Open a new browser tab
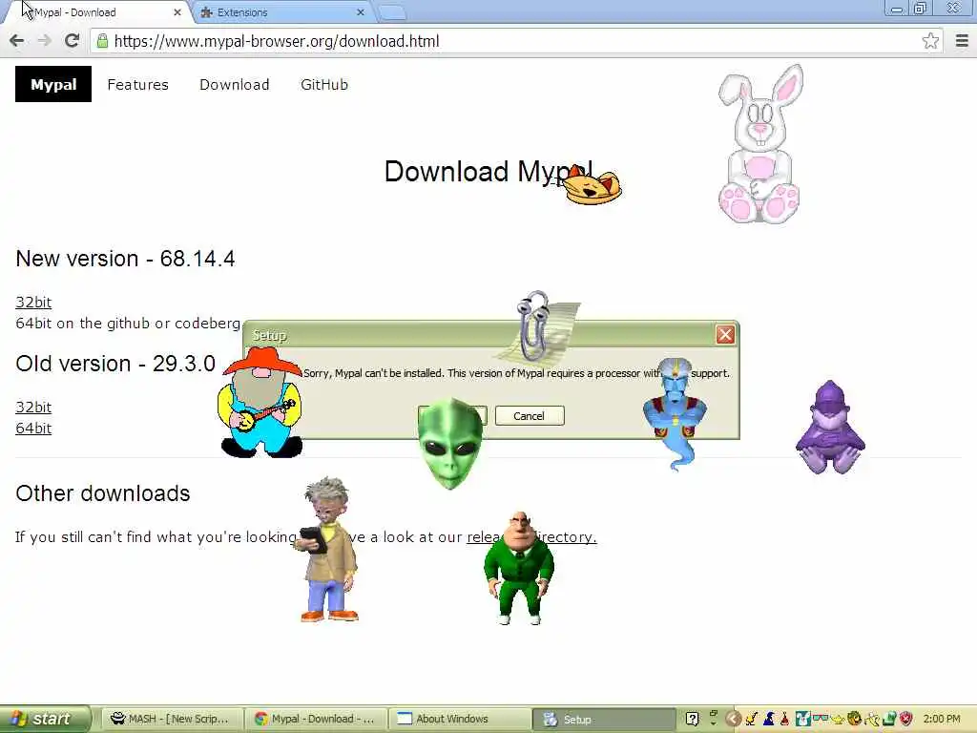 coord(392,12)
